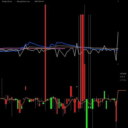Click the 'V: 0 X' volume label

[x=122, y=77]
